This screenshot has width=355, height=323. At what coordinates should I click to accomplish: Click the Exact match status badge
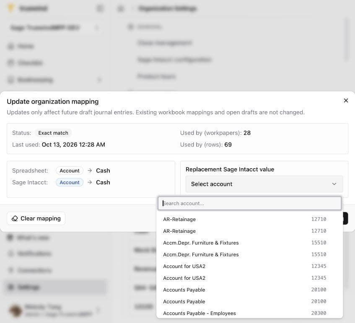53,133
